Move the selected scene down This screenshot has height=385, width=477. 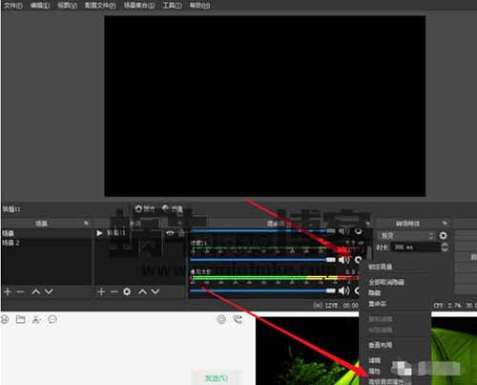49,291
